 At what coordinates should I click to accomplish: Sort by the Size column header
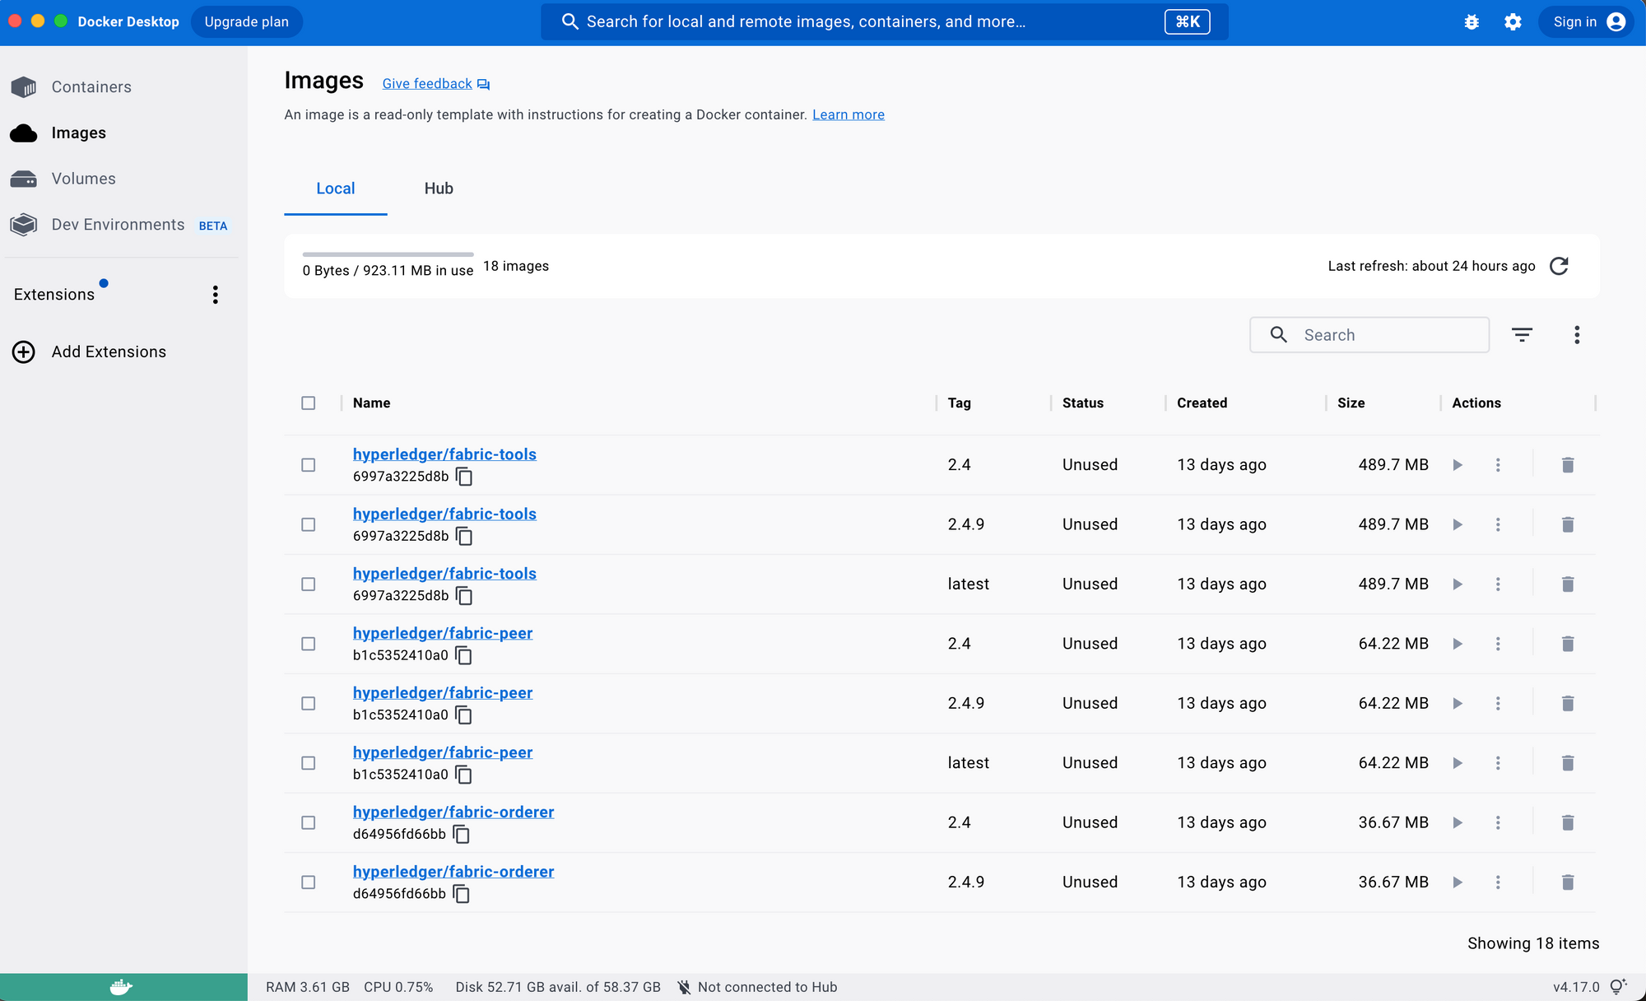(x=1351, y=403)
